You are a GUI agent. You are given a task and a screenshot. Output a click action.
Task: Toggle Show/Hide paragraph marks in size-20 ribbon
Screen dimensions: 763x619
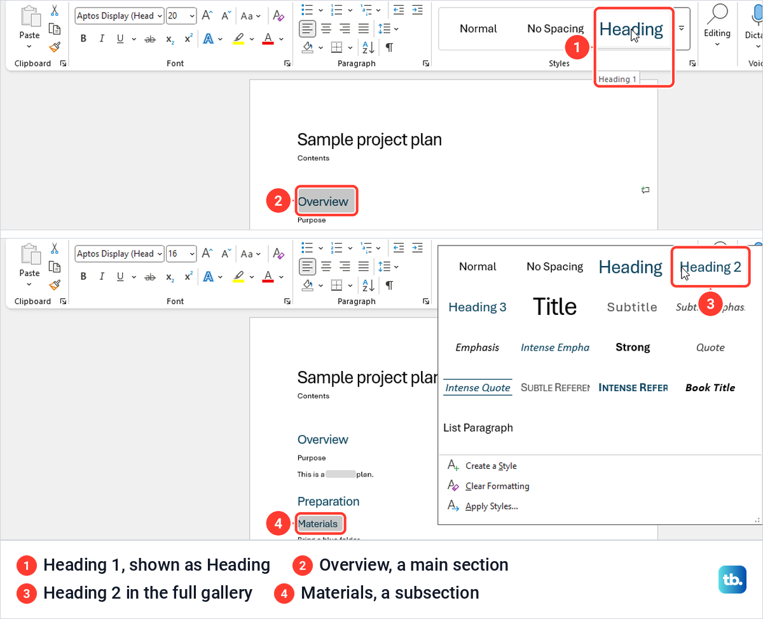click(389, 47)
